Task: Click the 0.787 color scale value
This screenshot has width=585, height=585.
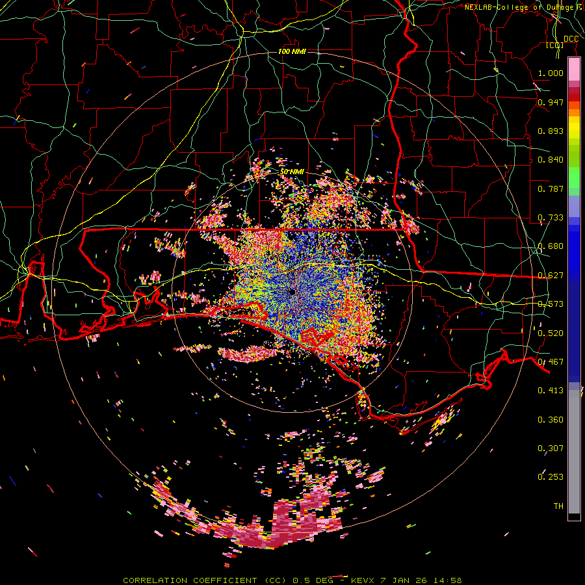Action: pyautogui.click(x=551, y=188)
